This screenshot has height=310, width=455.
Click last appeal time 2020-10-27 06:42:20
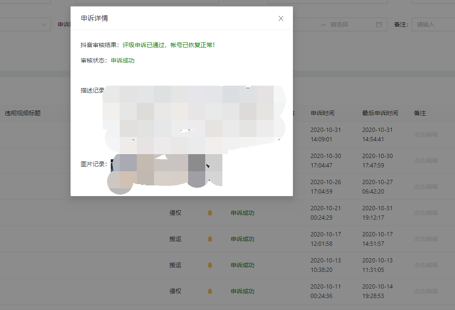(377, 187)
